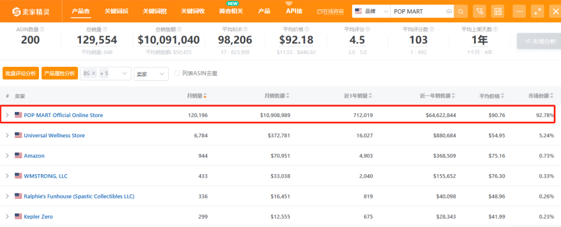The image size is (561, 227).
Task: Open the filter funnel icon
Action: (x=479, y=11)
